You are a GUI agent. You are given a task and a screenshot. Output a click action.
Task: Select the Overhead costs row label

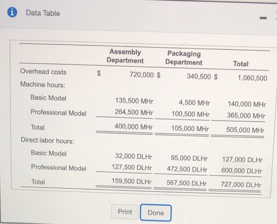(43, 72)
